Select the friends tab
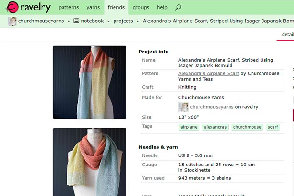Viewport: 294px width, 196px height. [x=116, y=7]
